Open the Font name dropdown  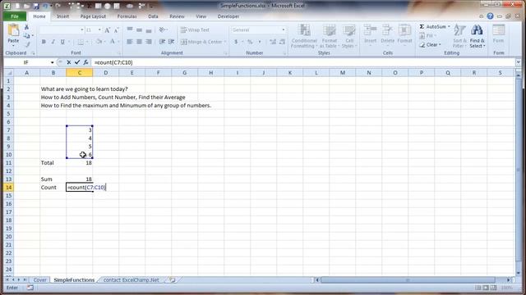[x=82, y=30]
